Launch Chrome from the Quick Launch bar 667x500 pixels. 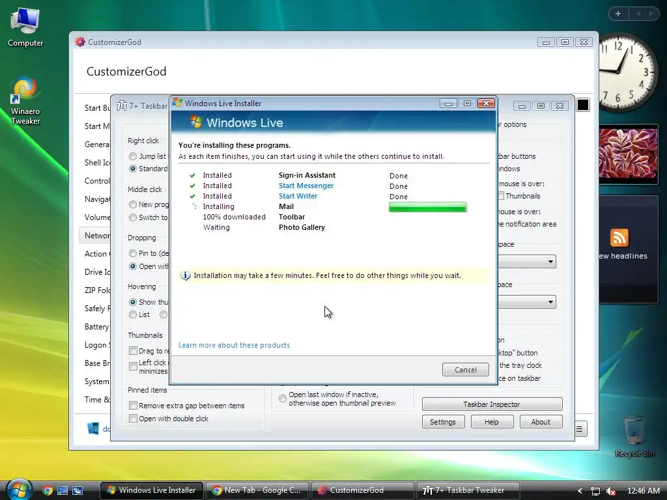[48, 490]
